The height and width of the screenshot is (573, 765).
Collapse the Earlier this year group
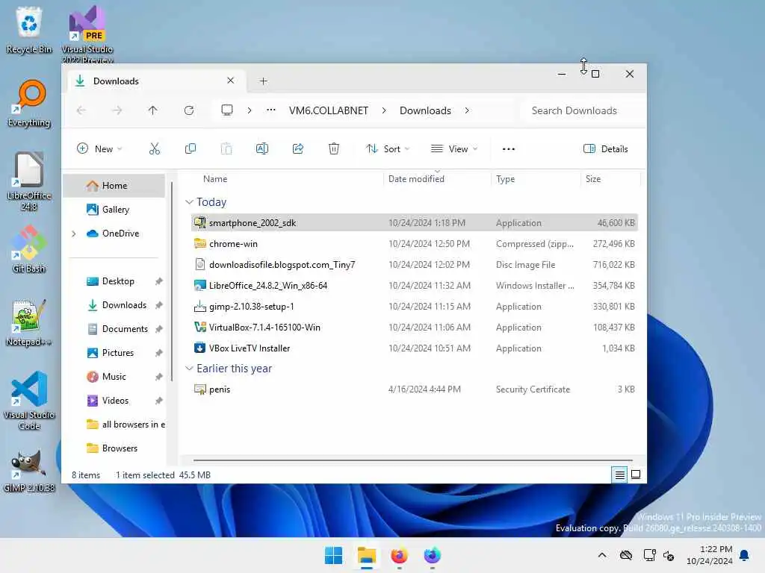click(x=189, y=369)
